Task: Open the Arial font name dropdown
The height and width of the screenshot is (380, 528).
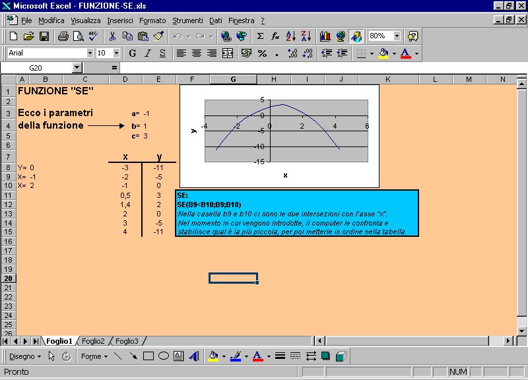Action: [90, 53]
